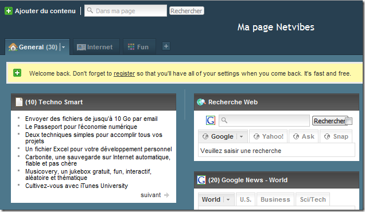The width and height of the screenshot is (365, 212).
Task: Open the General tab dropdown arrow
Action: [x=63, y=47]
